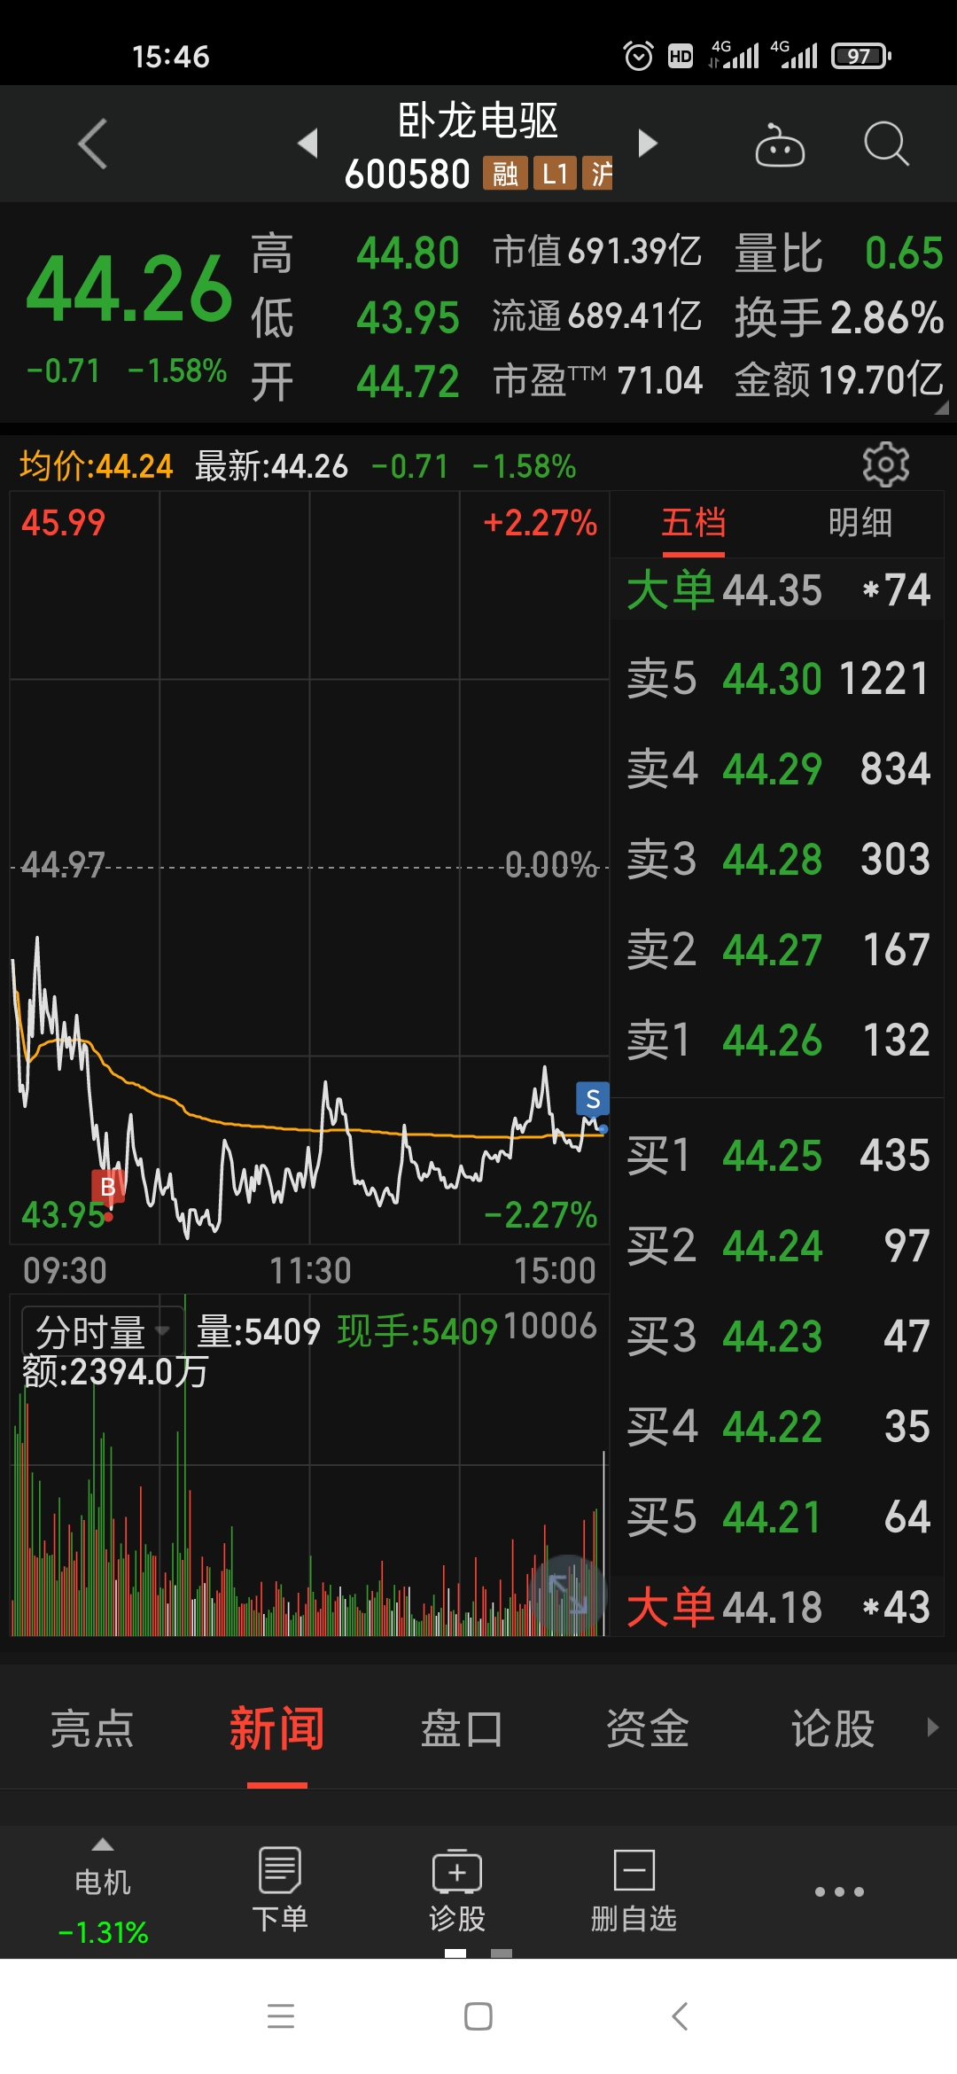957x2074 pixels.
Task: Switch to the 亮点 tab
Action: coord(92,1728)
